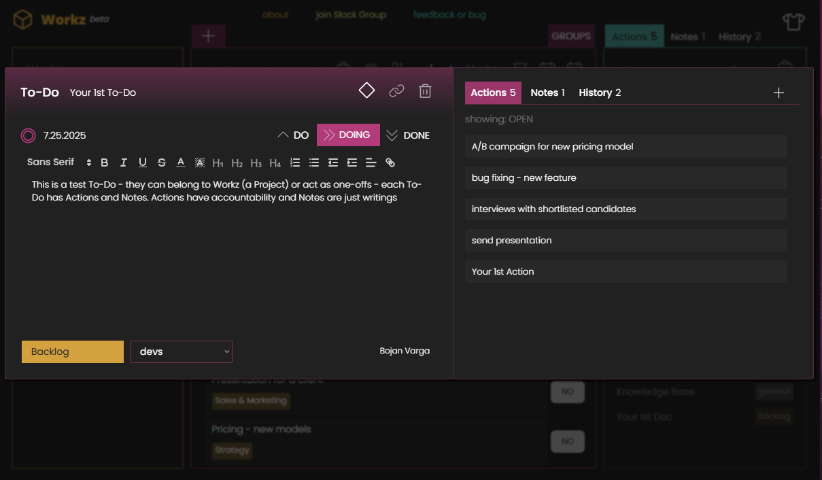Set the To-Do status to DO

tap(293, 135)
